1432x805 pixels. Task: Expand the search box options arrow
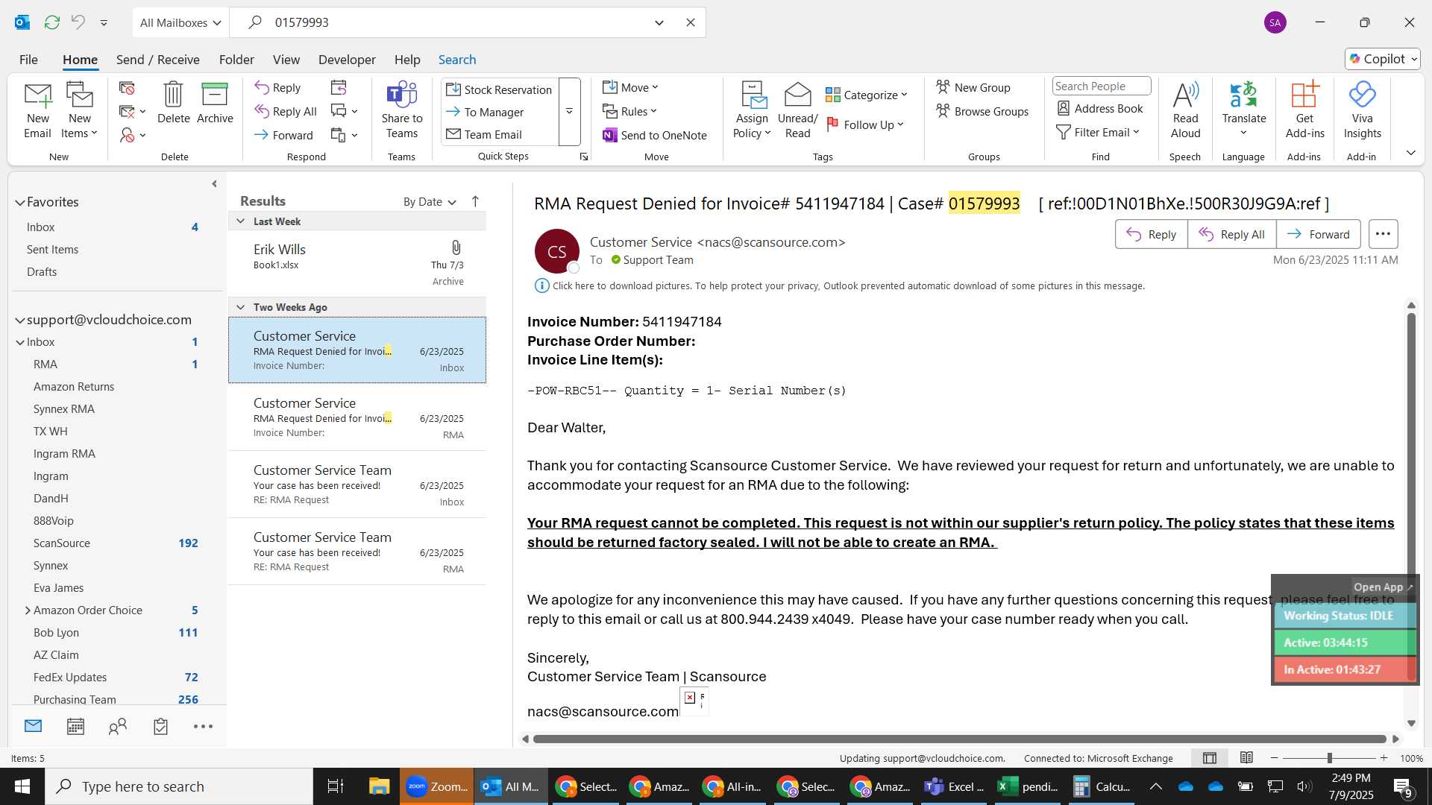(659, 22)
